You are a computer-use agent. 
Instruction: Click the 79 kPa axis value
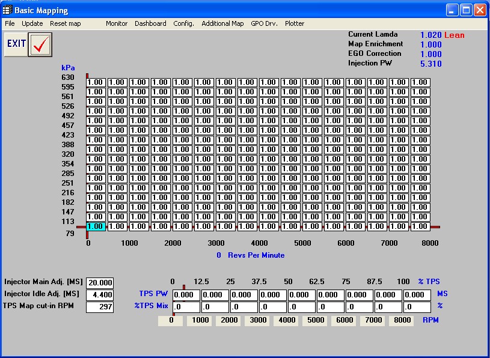[x=70, y=234]
